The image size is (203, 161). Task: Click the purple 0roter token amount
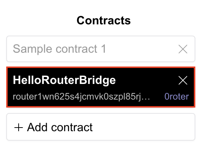click(x=177, y=97)
